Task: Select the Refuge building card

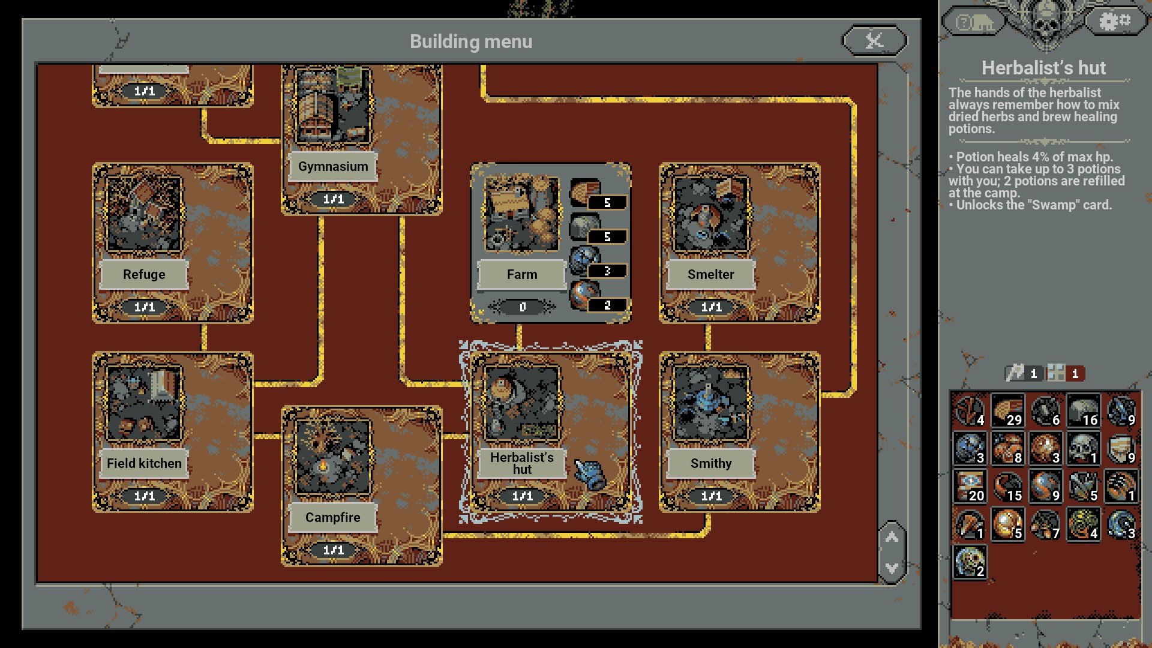Action: pyautogui.click(x=173, y=243)
